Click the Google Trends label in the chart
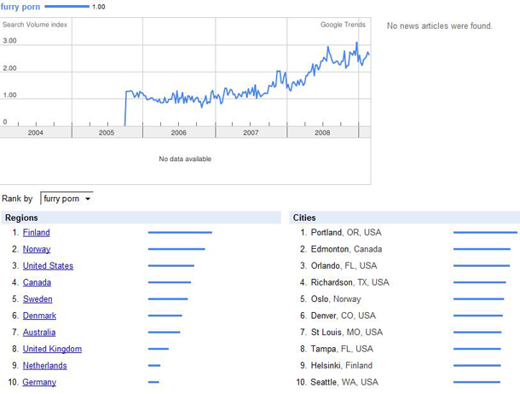520x394 pixels. pos(343,25)
